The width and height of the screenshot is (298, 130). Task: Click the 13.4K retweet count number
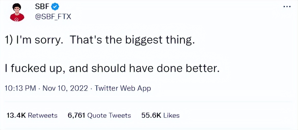(16, 115)
